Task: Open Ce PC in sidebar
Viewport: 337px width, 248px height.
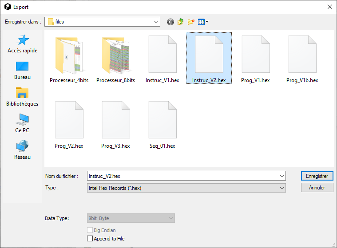Action: (23, 124)
